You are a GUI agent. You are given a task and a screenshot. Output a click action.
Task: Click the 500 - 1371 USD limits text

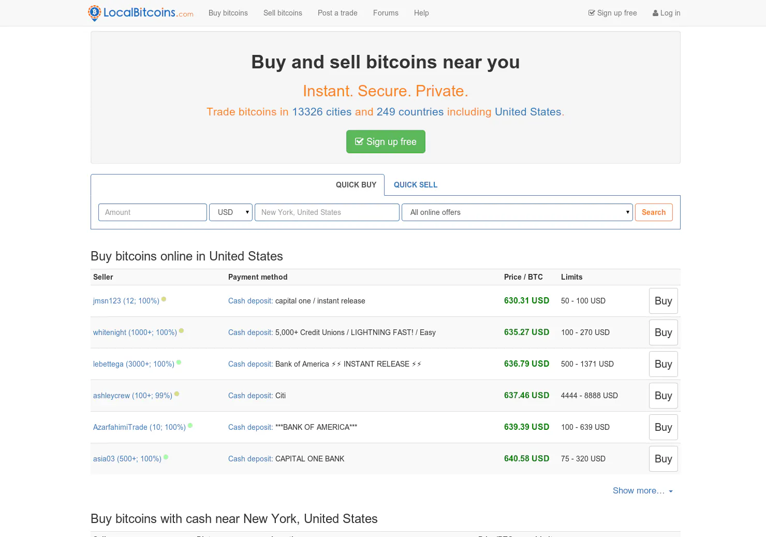pos(587,364)
